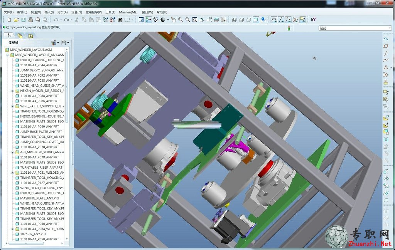Image resolution: width=395 pixels, height=250 pixels.
Task: Open the 帮助(H) menu
Action: coord(162,12)
